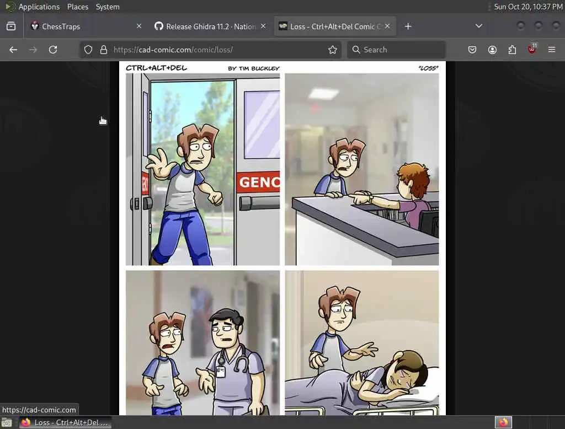
Task: Close the Release Ghidra tab
Action: 263,26
